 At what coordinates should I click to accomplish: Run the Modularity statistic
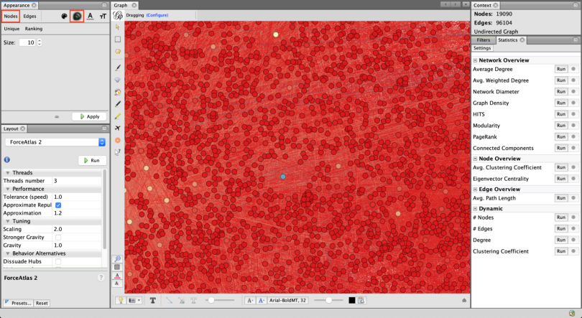tap(561, 125)
